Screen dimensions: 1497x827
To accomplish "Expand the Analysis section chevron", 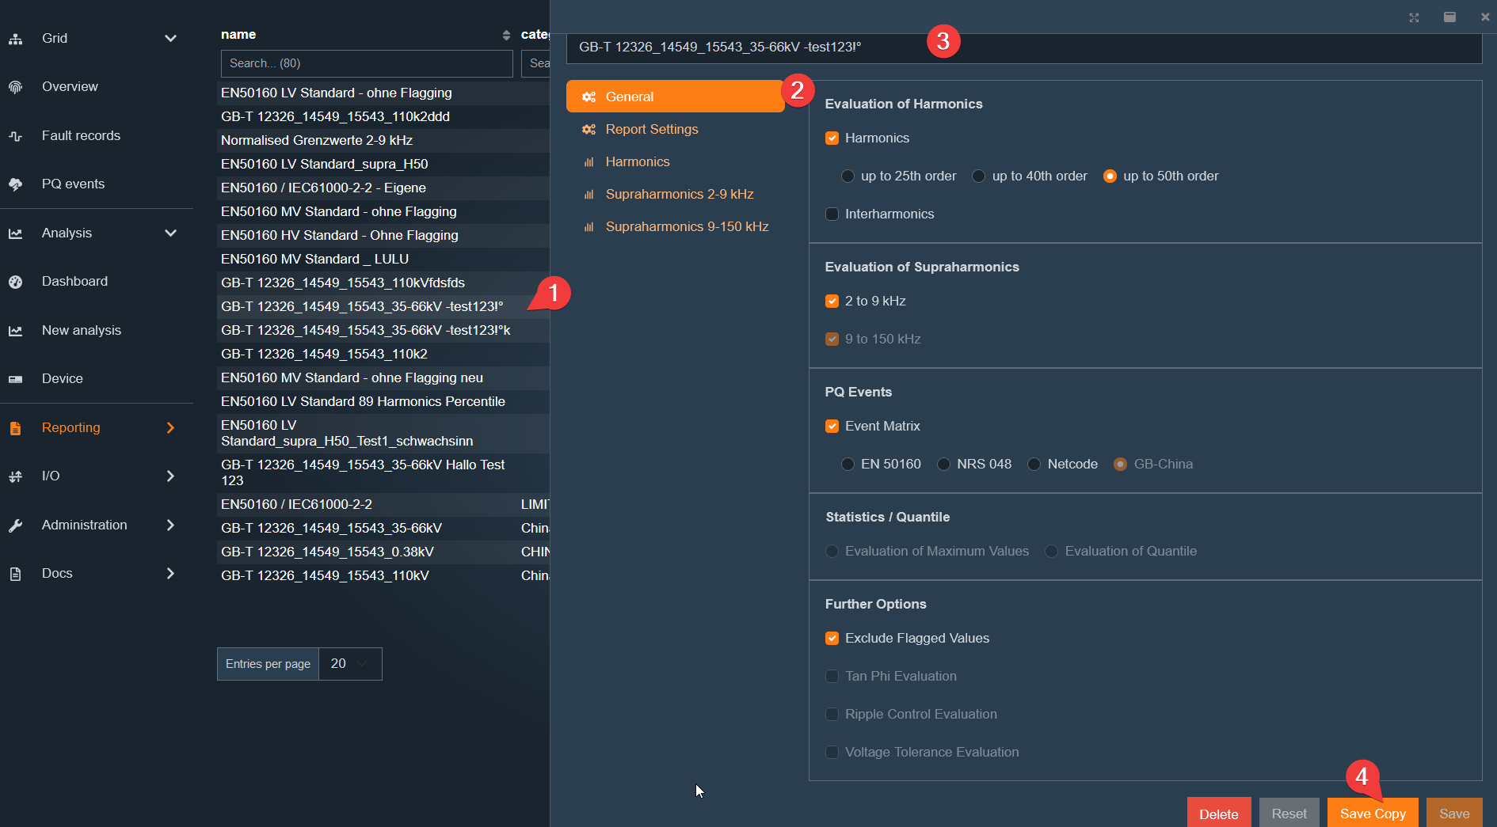I will [x=170, y=233].
